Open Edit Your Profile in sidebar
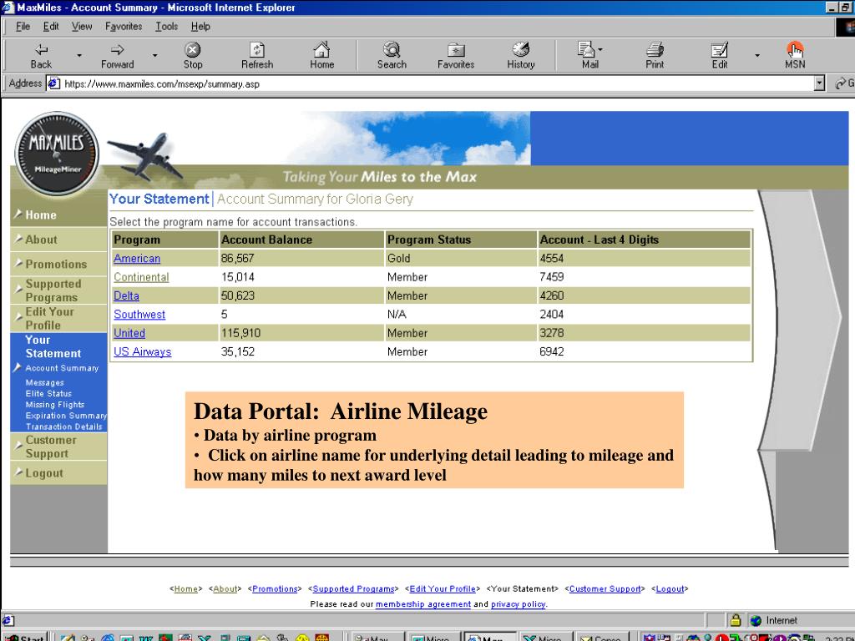855x641 pixels. point(49,318)
